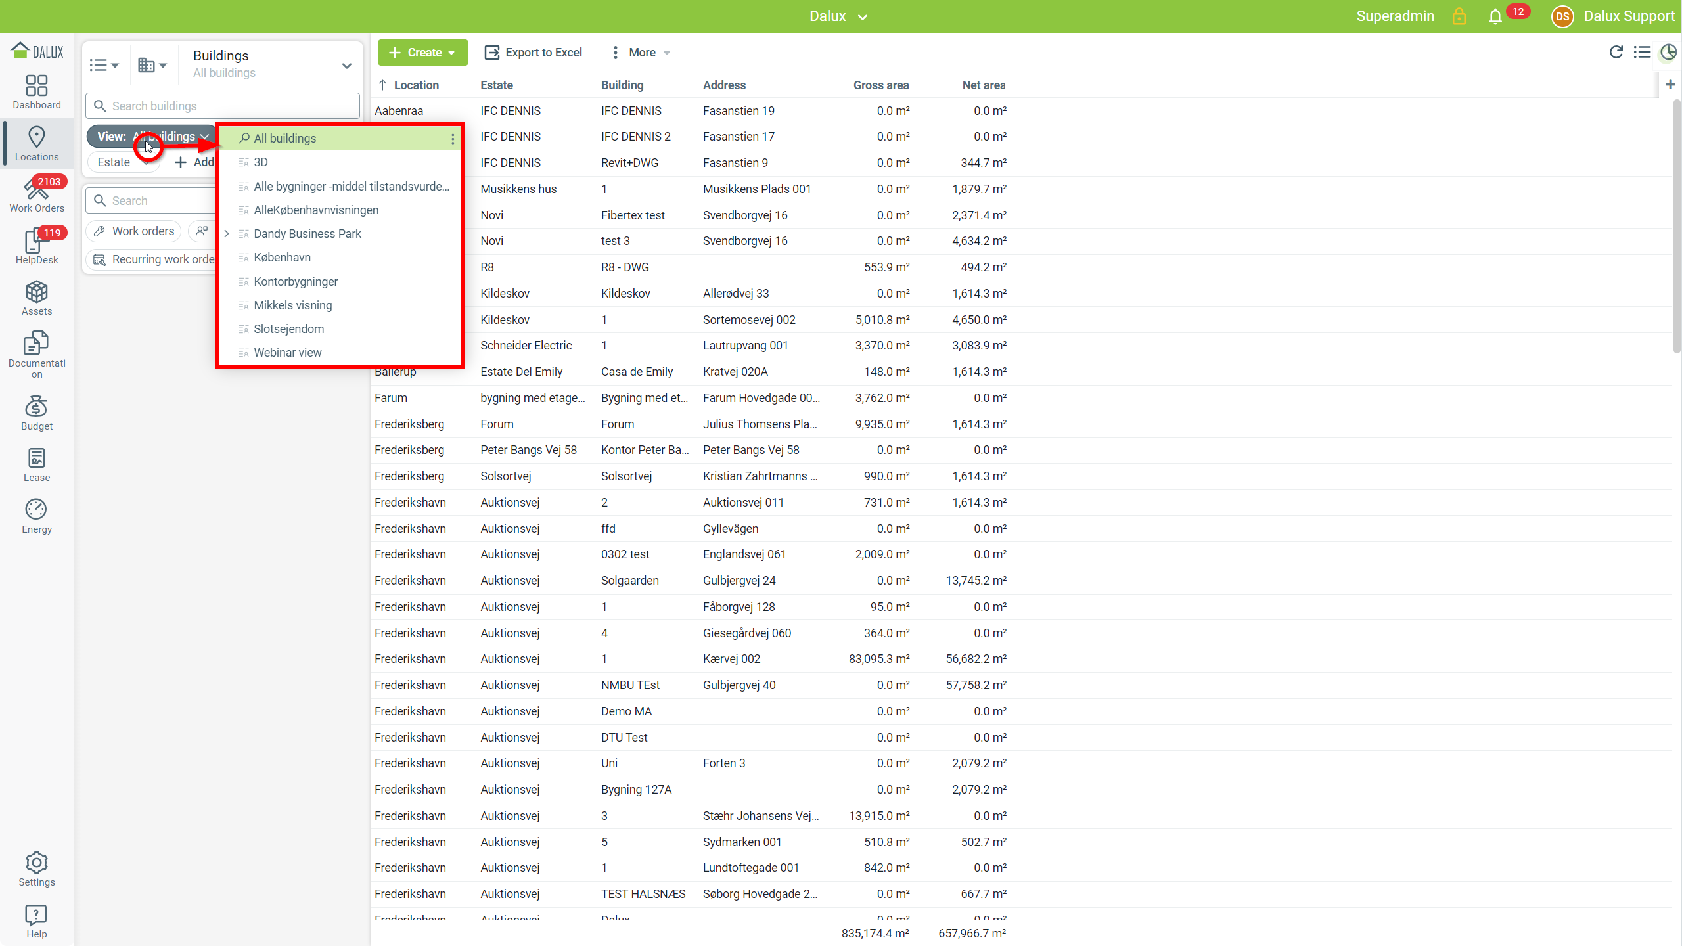Click the vertical scrollbar of the table
Image resolution: width=1682 pixels, height=946 pixels.
1677,227
